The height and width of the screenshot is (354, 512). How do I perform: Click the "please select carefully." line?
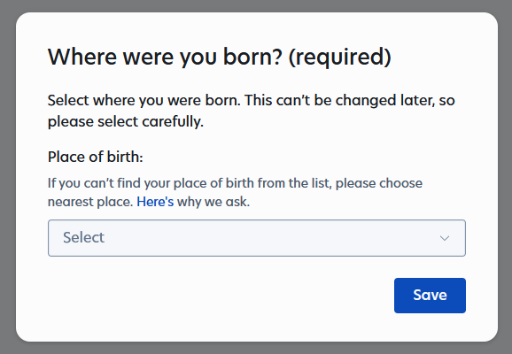pyautogui.click(x=126, y=122)
